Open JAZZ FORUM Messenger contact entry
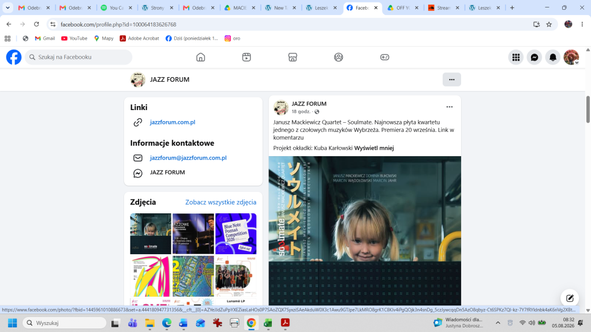Image resolution: width=591 pixels, height=332 pixels. 167,172
